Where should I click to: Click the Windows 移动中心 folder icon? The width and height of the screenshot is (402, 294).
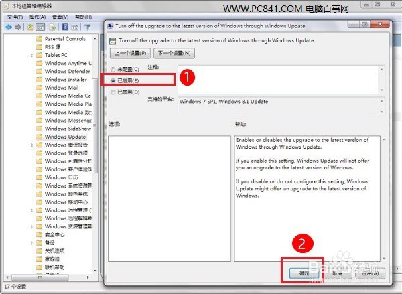coord(39,202)
